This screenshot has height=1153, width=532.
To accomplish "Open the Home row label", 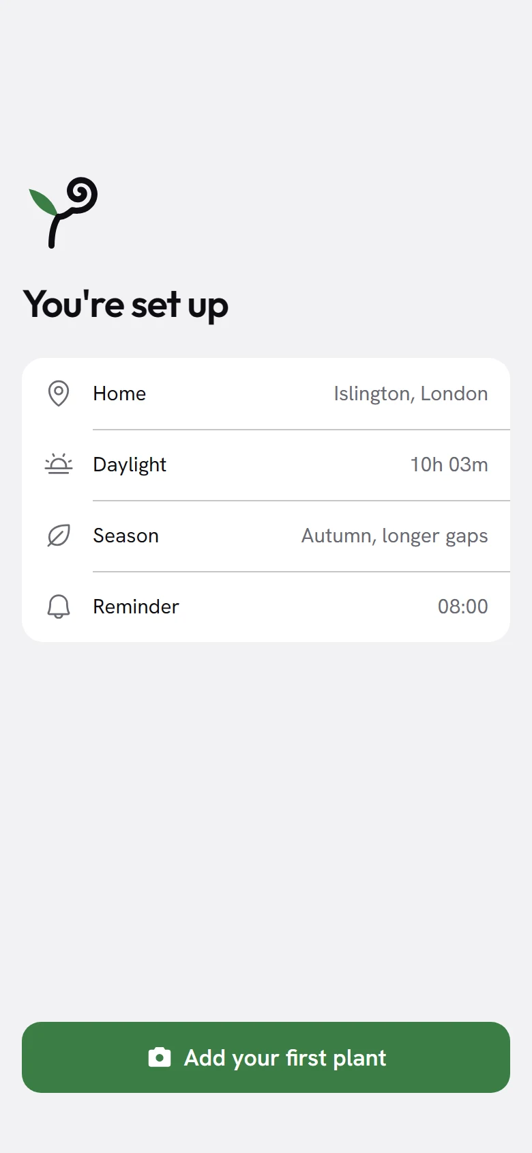I will pos(119,393).
